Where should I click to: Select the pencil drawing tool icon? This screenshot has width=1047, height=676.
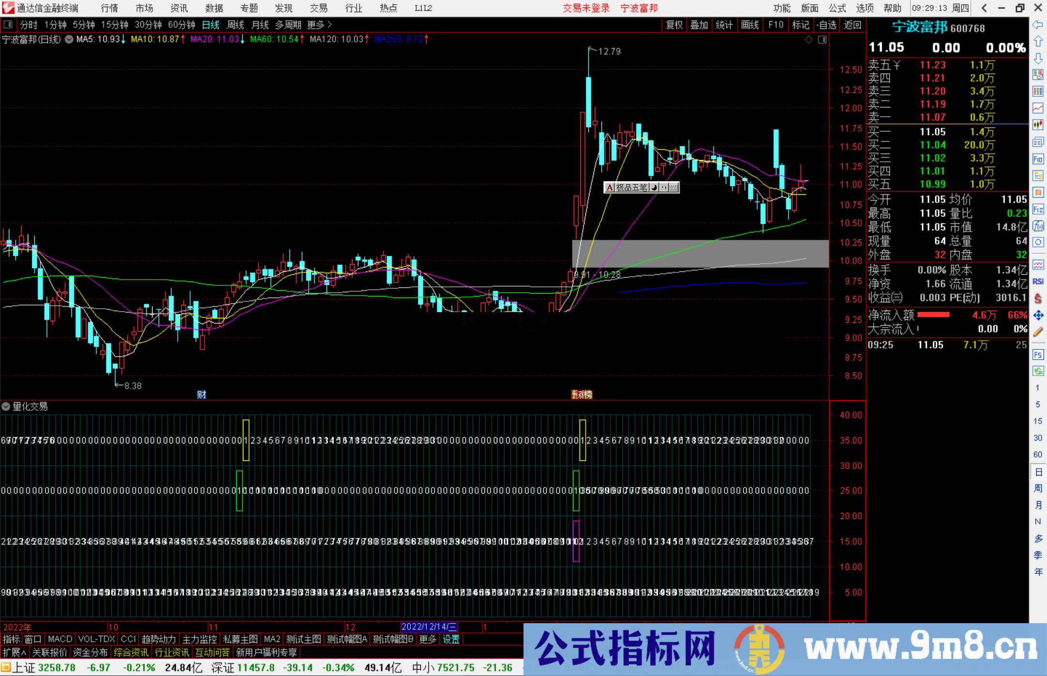(x=1038, y=331)
